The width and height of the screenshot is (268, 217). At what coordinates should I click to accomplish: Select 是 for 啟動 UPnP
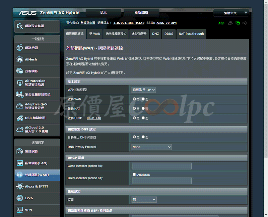click(134, 118)
